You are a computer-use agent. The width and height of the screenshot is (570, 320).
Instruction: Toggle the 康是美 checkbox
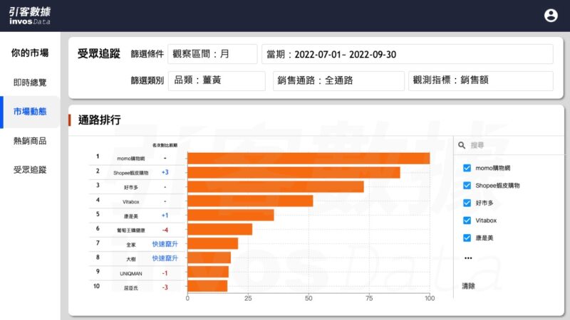(x=467, y=238)
